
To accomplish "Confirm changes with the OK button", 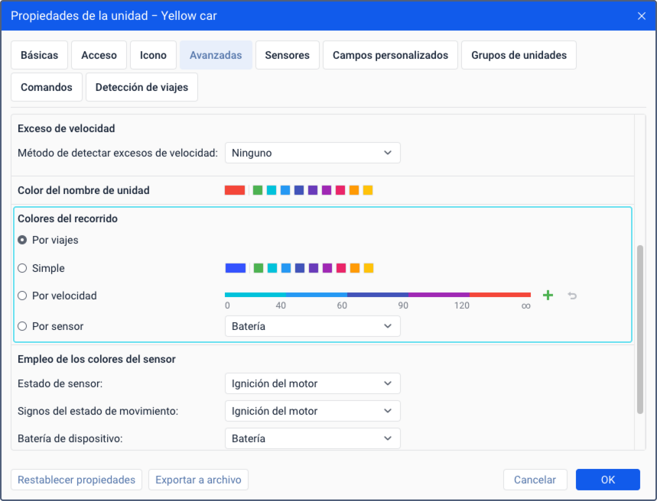I will 607,480.
